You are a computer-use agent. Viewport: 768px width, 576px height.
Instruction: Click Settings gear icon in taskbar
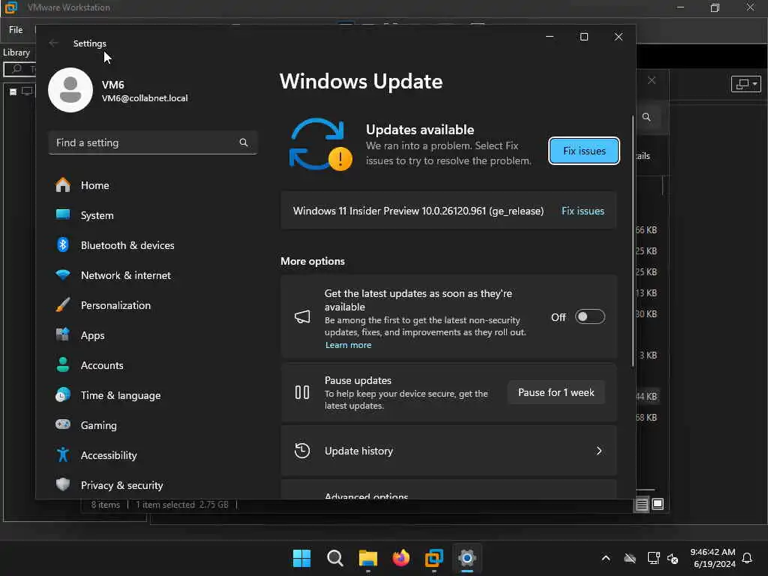[467, 558]
